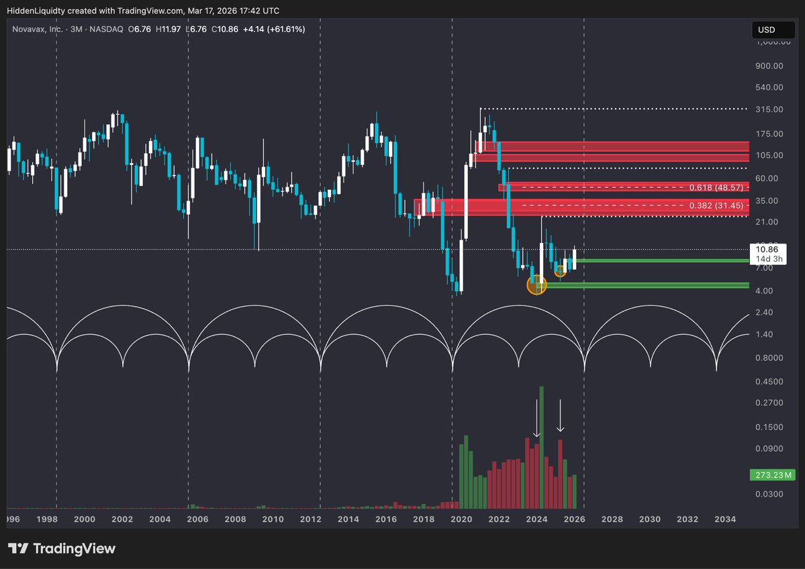Click the 175.00 price axis label
Screen dimensions: 805x569
coord(769,134)
